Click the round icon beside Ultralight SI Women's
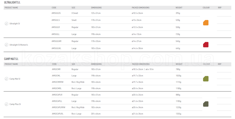Viewport: 235px width, 119px height. [x=6, y=45]
